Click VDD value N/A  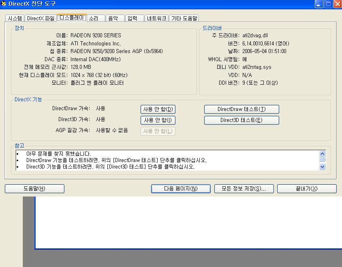(247, 75)
